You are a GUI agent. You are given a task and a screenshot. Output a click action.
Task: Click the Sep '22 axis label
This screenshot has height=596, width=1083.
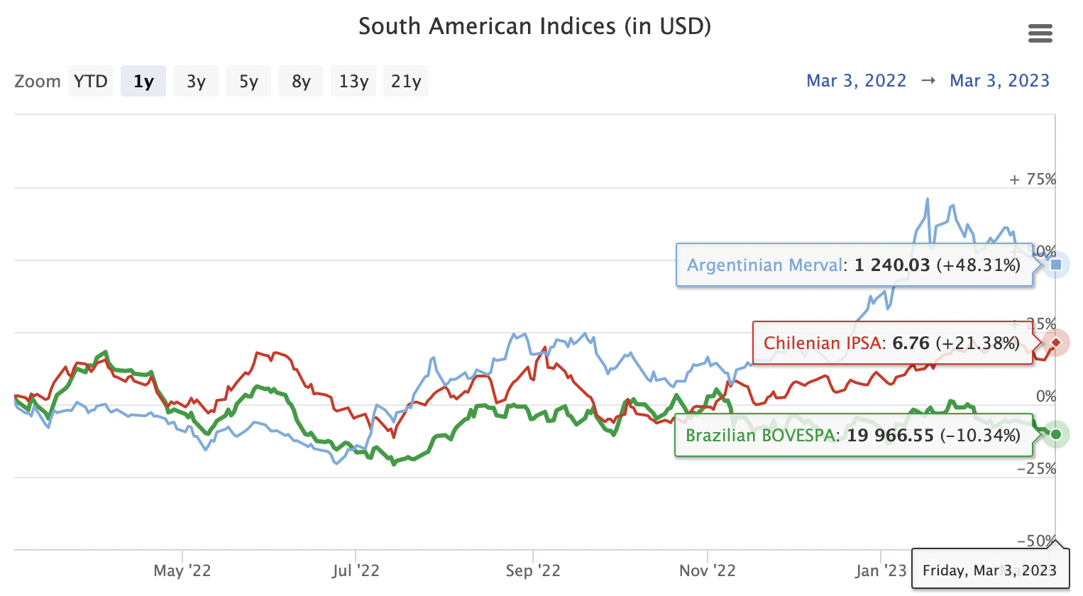(533, 570)
